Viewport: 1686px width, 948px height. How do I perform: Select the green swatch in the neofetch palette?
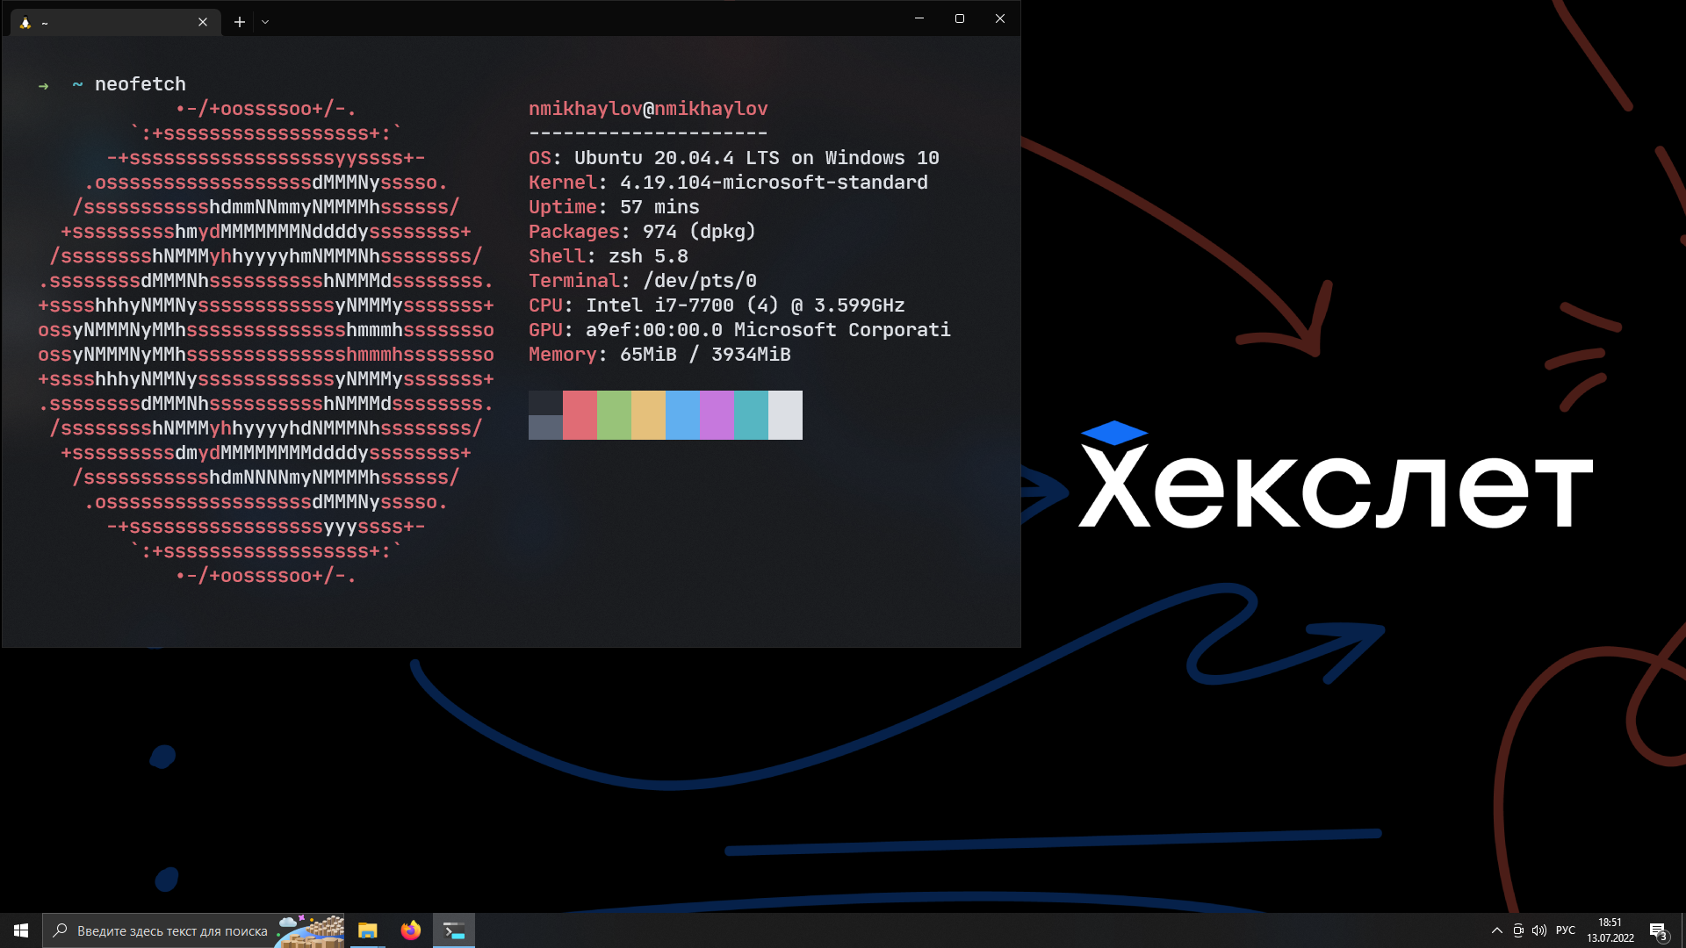point(614,415)
